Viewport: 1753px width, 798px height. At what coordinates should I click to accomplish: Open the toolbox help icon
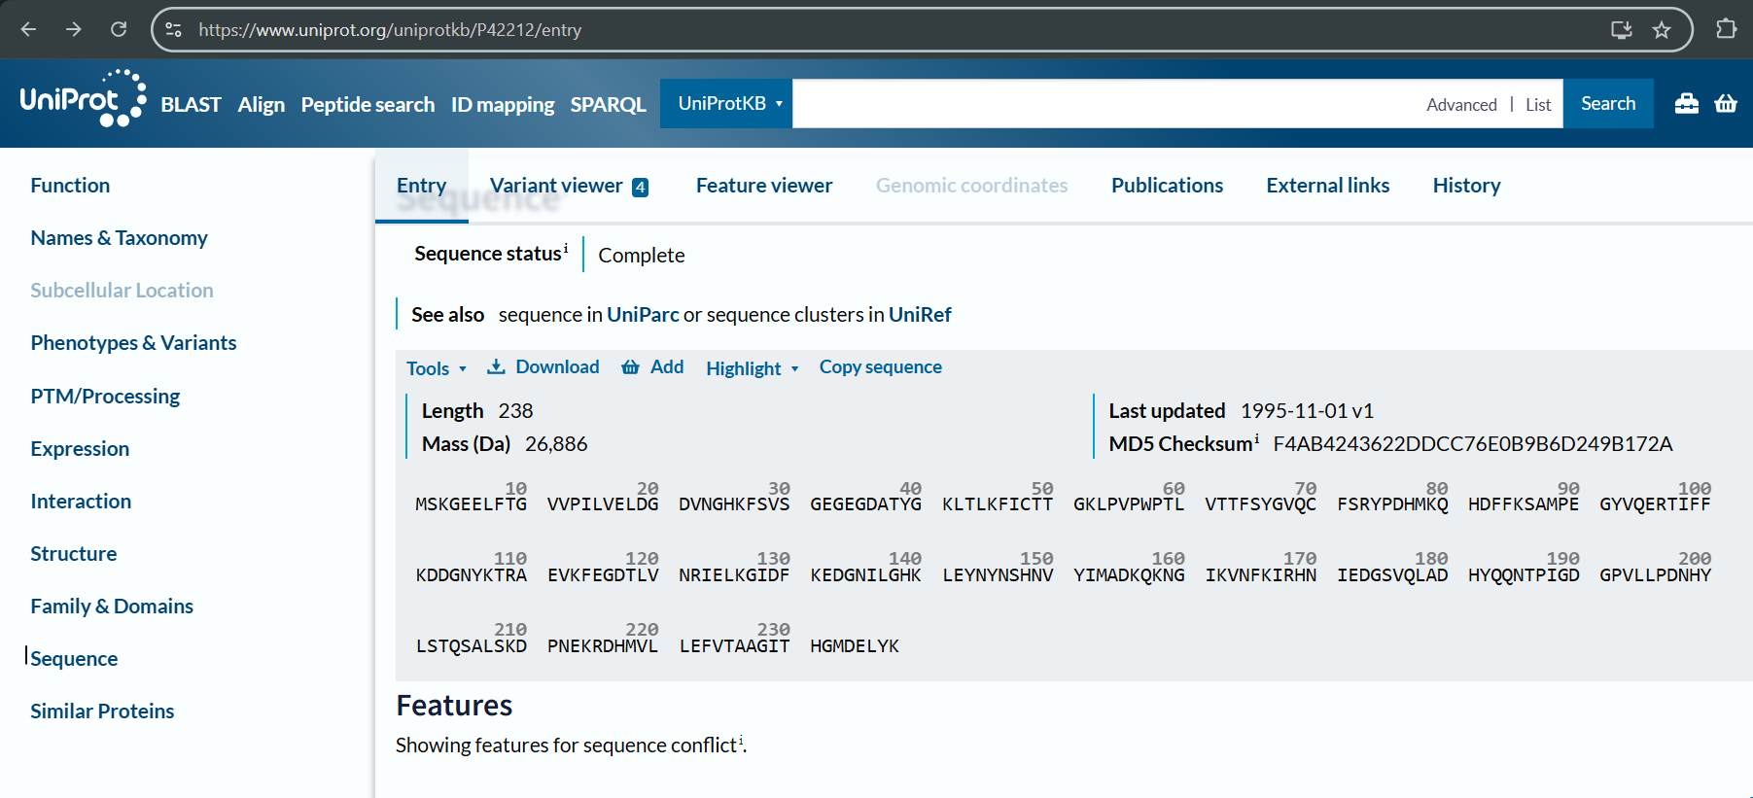coord(1686,104)
